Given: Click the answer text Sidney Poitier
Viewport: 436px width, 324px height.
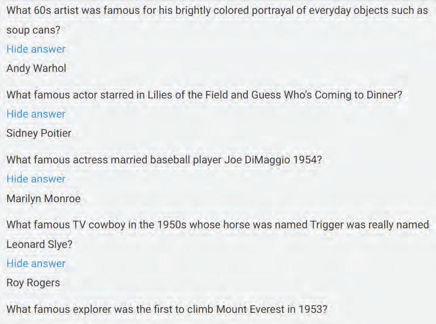Looking at the screenshot, I should point(39,134).
